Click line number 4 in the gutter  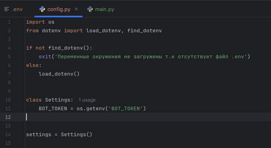[9, 48]
